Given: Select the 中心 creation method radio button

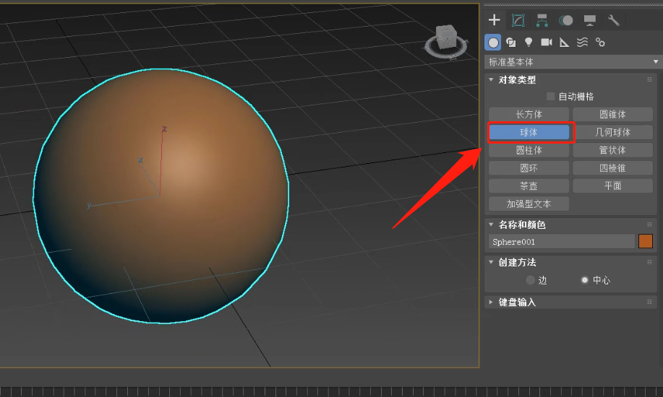Looking at the screenshot, I should 584,280.
